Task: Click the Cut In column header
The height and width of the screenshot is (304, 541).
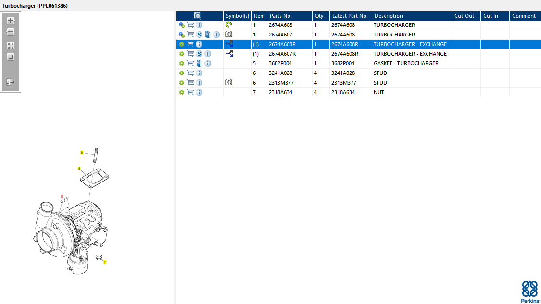Action: click(x=495, y=16)
